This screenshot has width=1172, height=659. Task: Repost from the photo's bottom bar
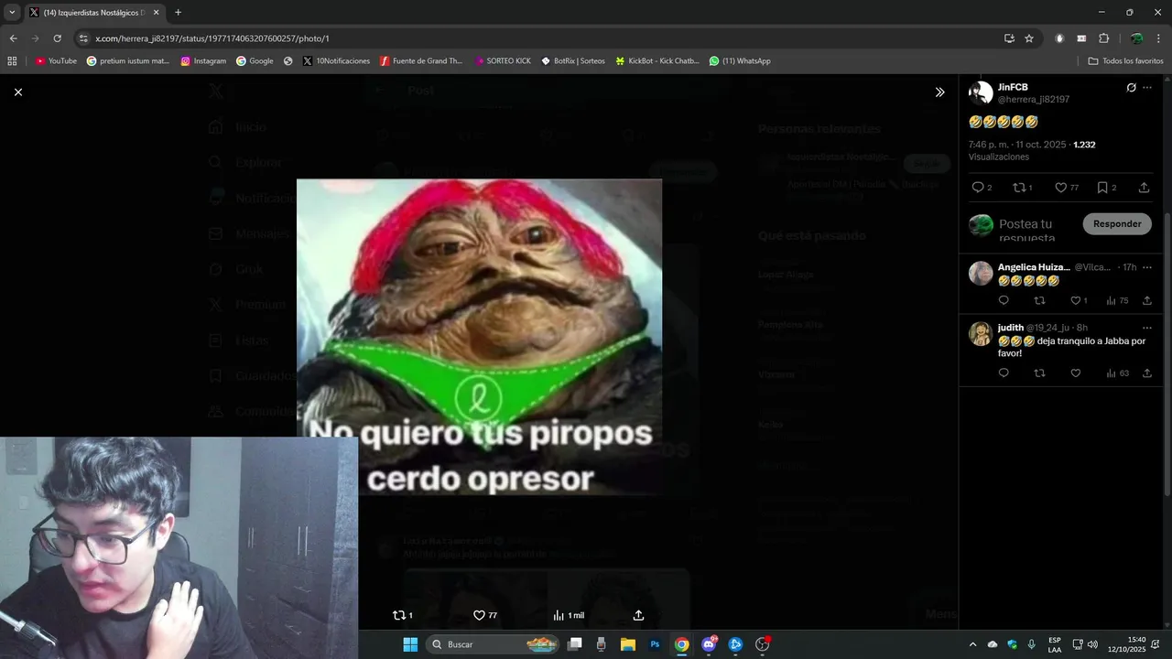(x=403, y=615)
